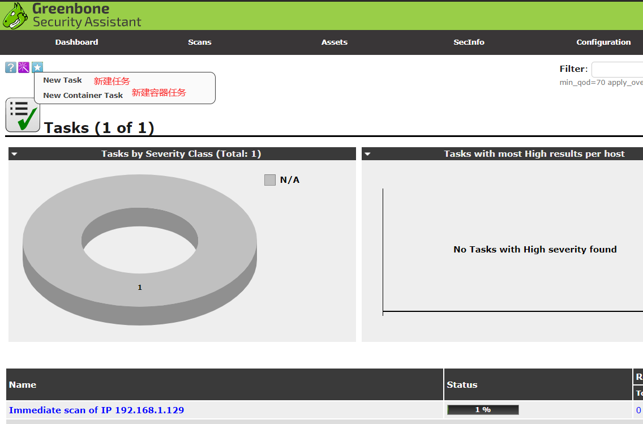643x424 pixels.
Task: Expand Tasks by Severity Class chart dropdown
Action: pyautogui.click(x=14, y=154)
